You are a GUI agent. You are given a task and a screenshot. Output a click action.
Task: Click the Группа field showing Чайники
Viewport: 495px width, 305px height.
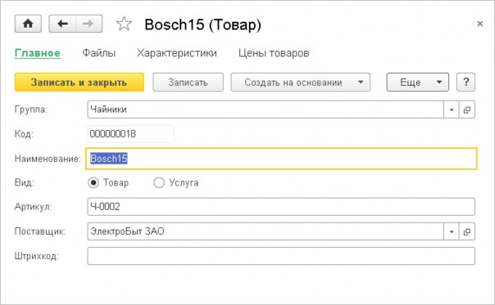(266, 110)
